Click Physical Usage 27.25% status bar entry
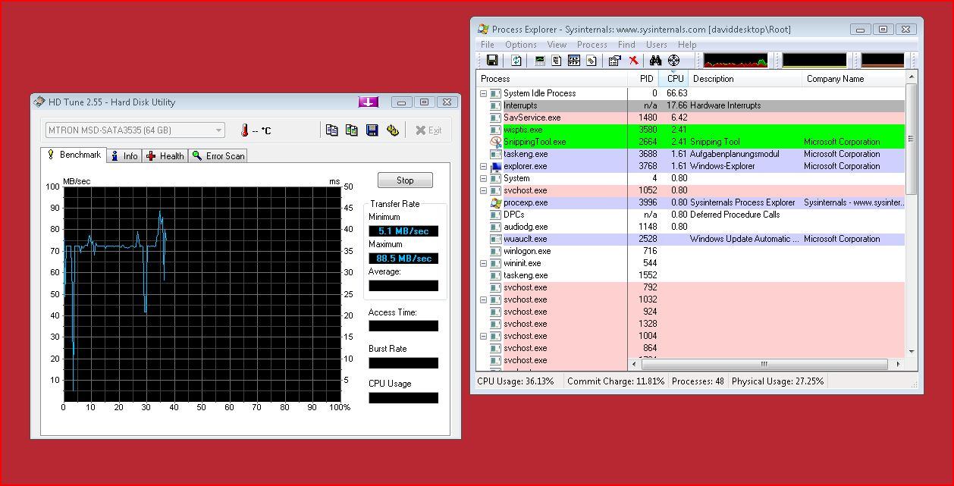The width and height of the screenshot is (954, 486). pos(778,381)
